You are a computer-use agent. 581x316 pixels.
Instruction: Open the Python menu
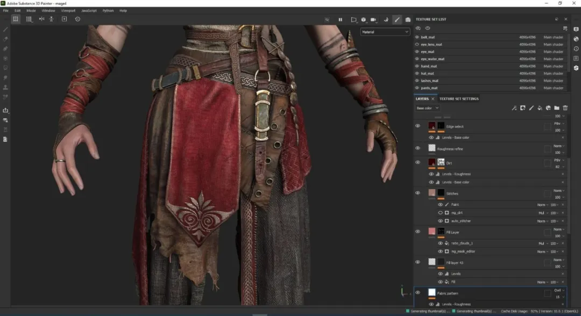108,11
